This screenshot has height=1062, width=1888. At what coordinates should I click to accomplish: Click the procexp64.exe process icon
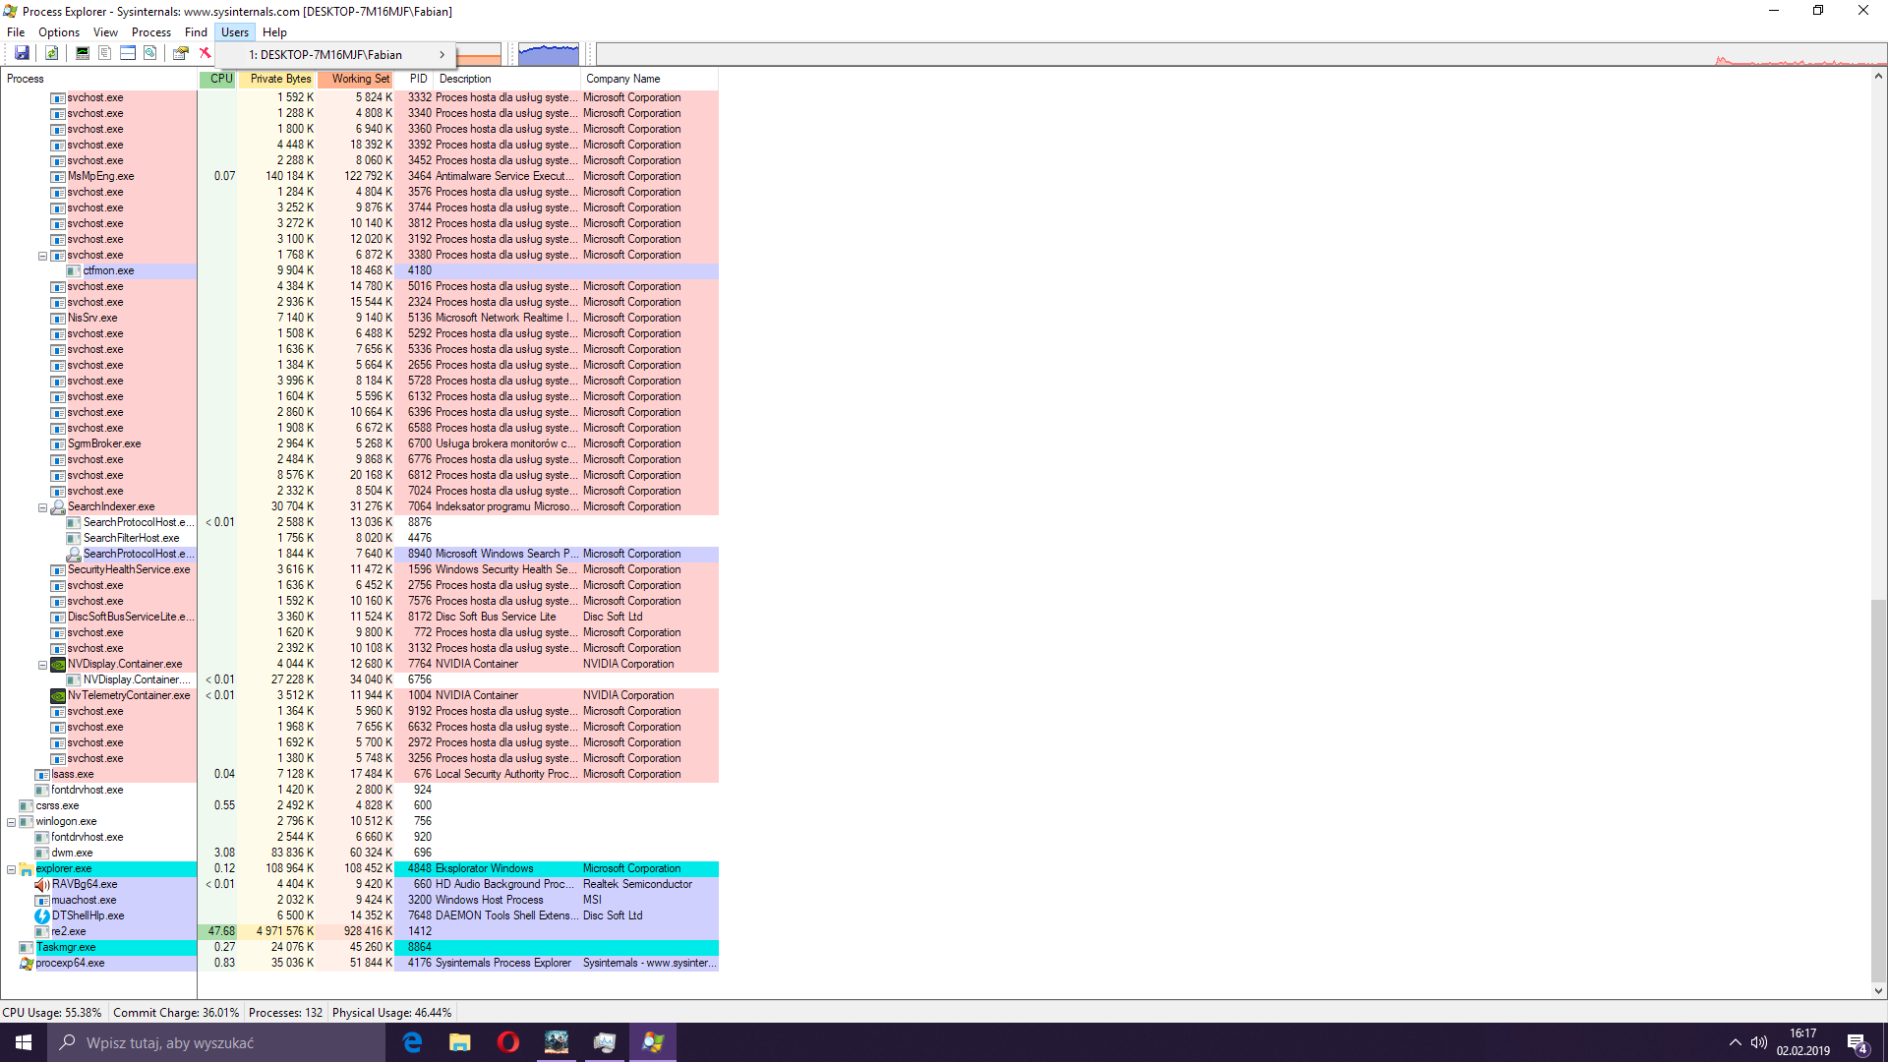pos(27,964)
